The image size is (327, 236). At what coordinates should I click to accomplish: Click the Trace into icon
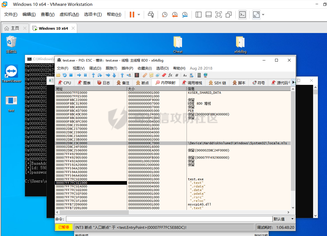(x=108, y=75)
